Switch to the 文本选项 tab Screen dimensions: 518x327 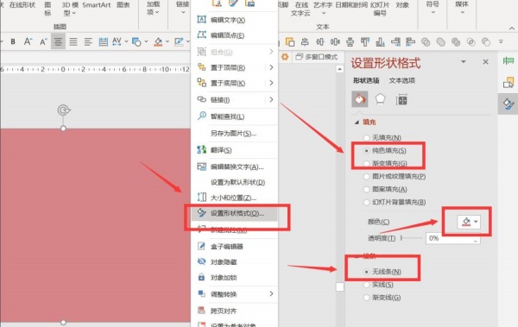point(401,80)
